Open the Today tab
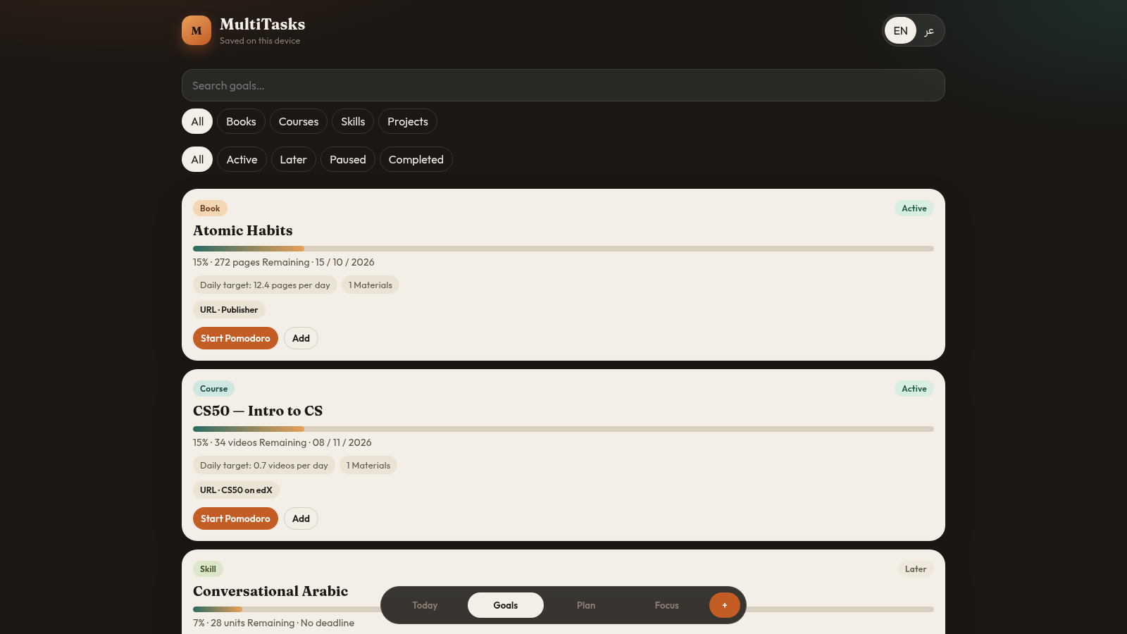 click(425, 605)
